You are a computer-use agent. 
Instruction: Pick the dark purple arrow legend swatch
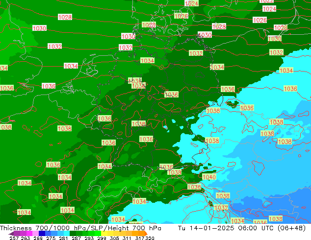pyautogui.click(x=11, y=234)
